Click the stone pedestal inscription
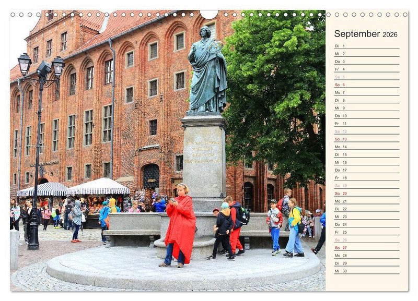Viewport: 418px width, 301px height. click(x=203, y=151)
